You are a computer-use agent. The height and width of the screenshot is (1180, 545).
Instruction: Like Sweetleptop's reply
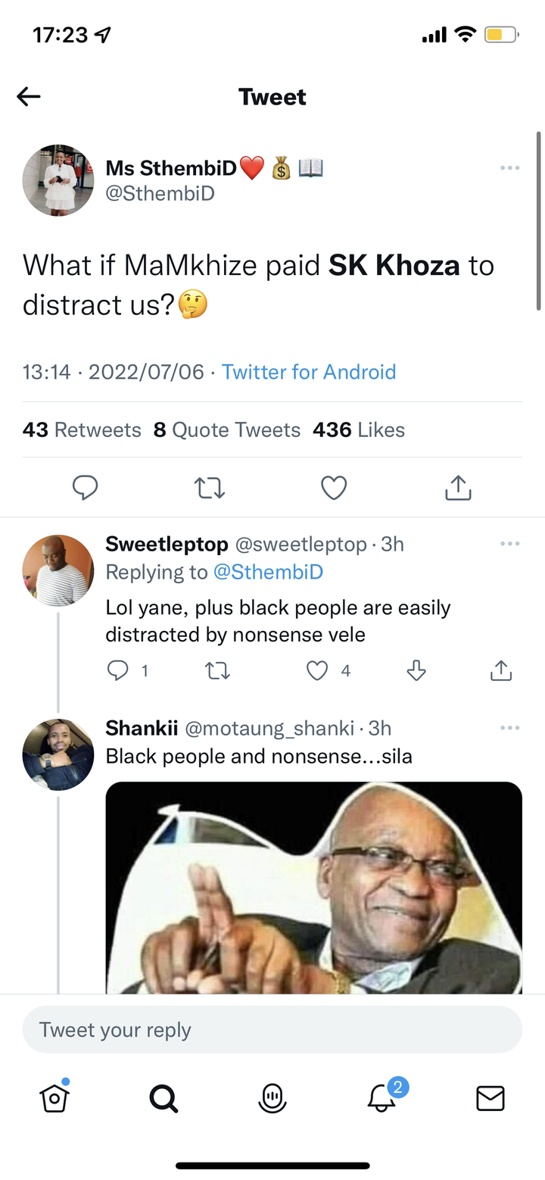tap(317, 670)
